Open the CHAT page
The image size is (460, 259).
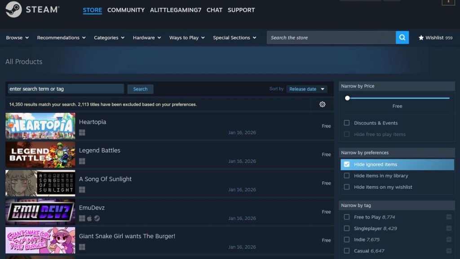coord(214,10)
